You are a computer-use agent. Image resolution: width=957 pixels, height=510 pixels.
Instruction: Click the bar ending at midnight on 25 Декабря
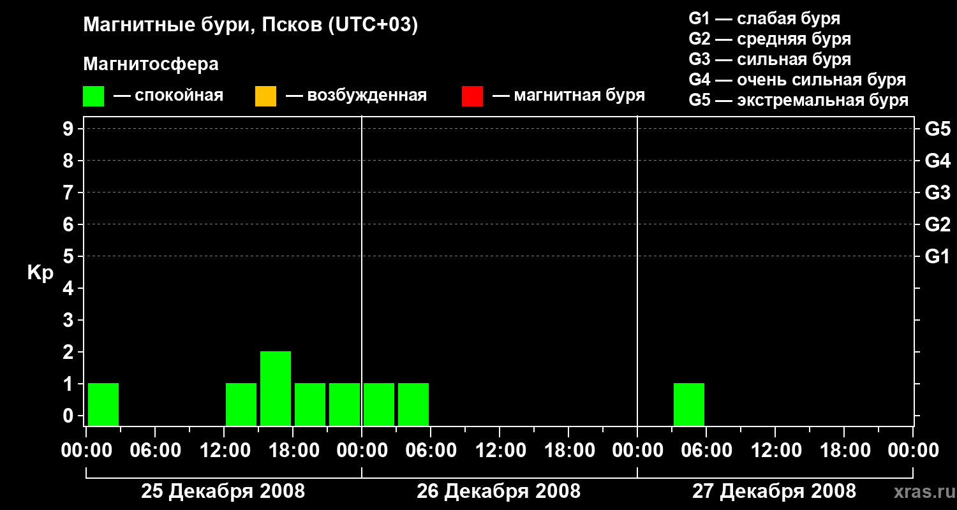click(x=345, y=404)
